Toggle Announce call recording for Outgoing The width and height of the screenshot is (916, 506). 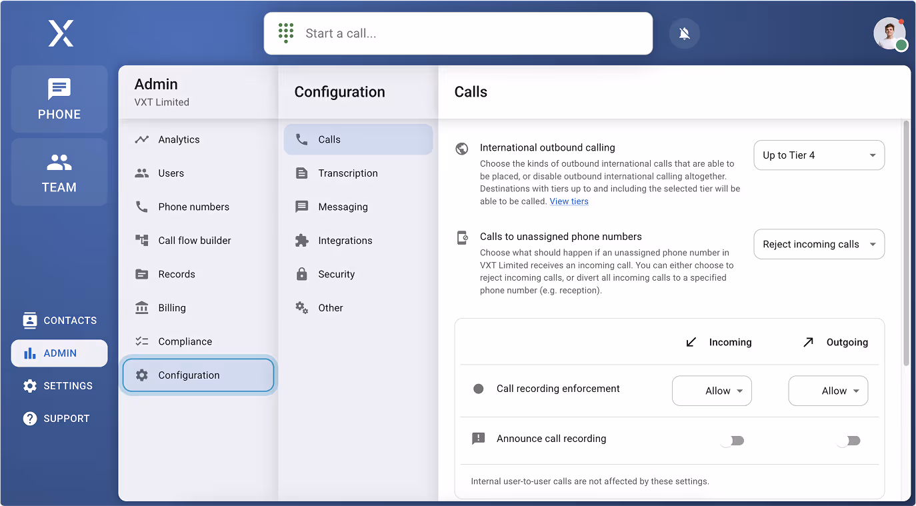tap(848, 441)
